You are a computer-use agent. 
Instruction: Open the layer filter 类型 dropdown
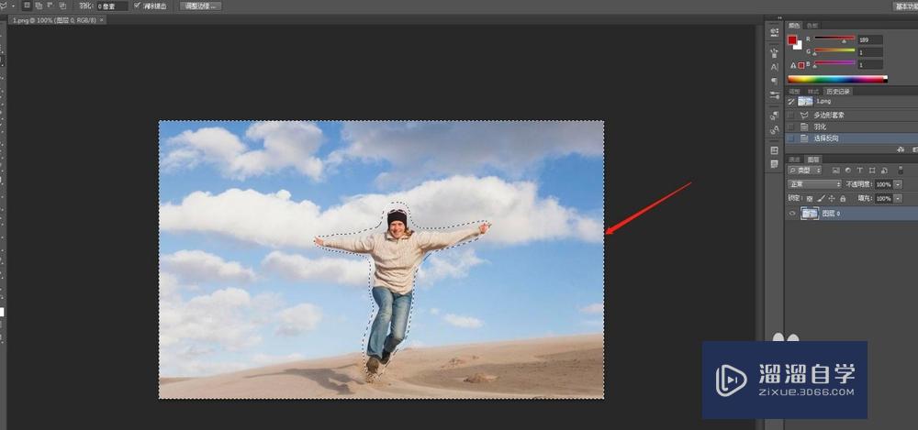tap(804, 171)
